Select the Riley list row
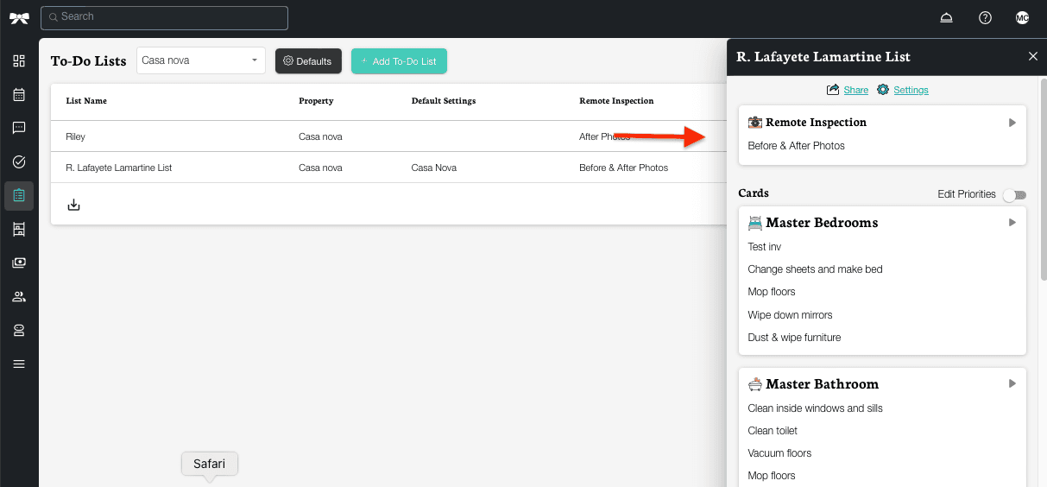Viewport: 1047px width, 487px height. coord(76,136)
